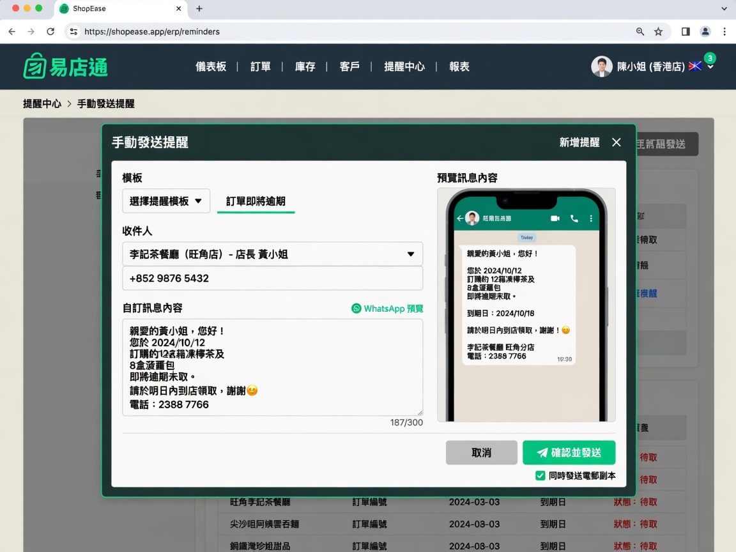Click WhatsApp message bubble in phone preview
This screenshot has height=552, width=736.
pyautogui.click(x=518, y=305)
